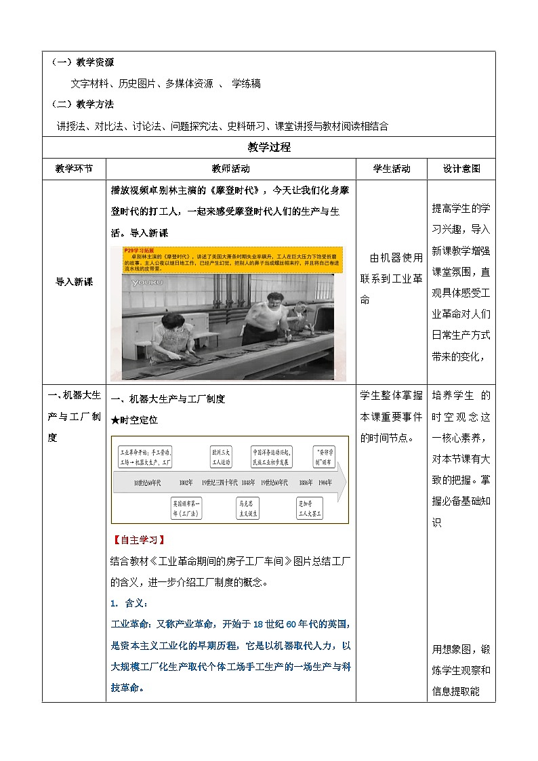Image resolution: width=538 pixels, height=761 pixels.
Task: Click the line starting with 讲授法、对比法
Action: click(223, 126)
